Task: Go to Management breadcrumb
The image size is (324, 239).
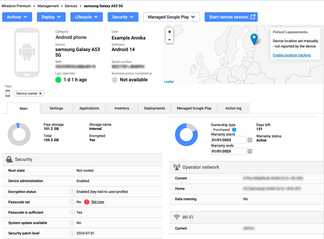Action: click(48, 6)
